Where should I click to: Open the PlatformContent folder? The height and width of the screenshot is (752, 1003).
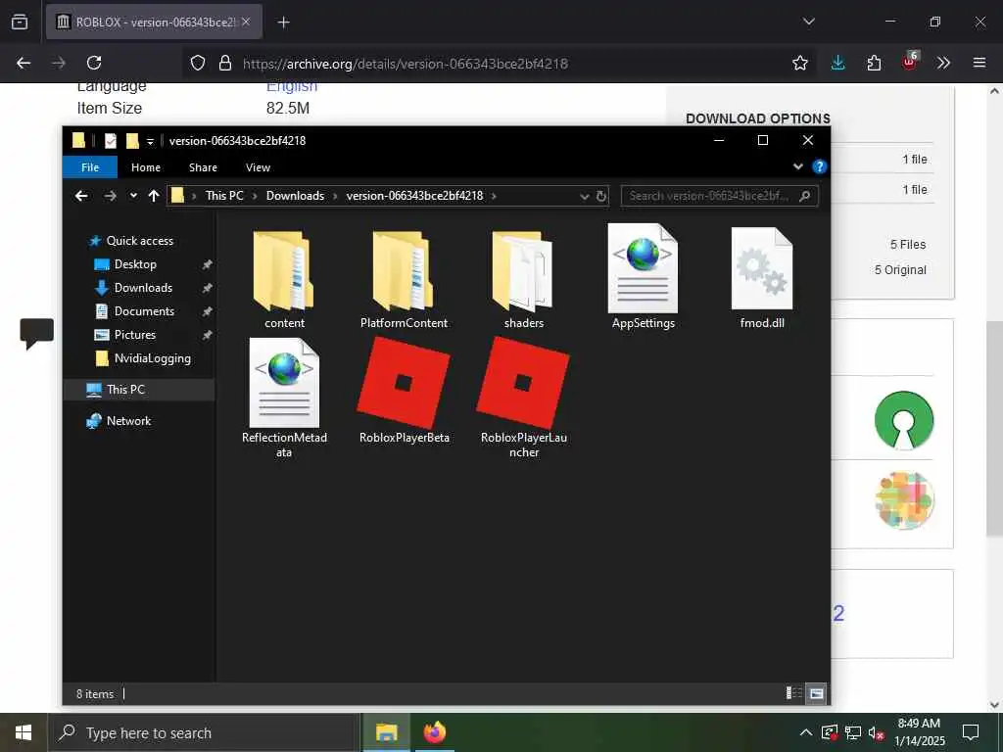tap(404, 279)
